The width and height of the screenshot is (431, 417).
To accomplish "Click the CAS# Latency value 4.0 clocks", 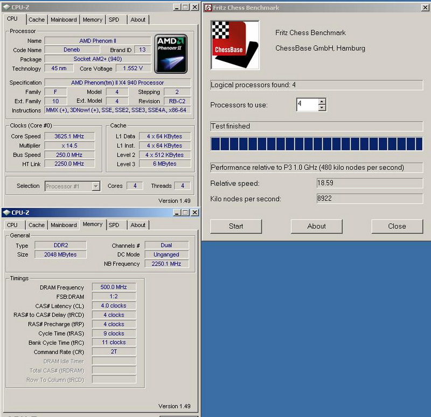I will pyautogui.click(x=114, y=306).
